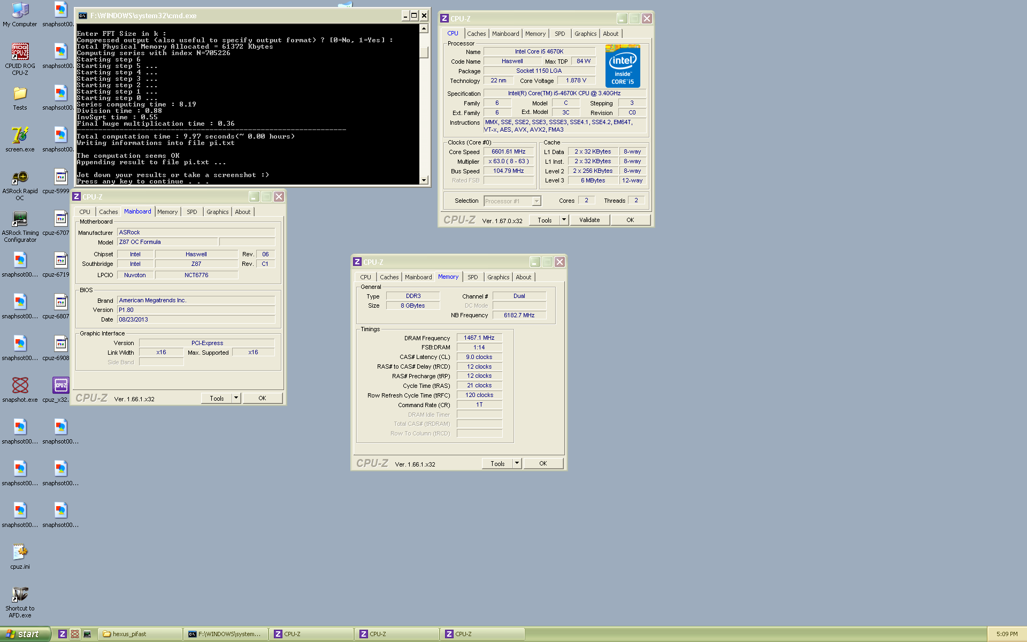Click the motherboard model Z87 OC Formula
This screenshot has height=642, width=1027.
click(x=167, y=242)
